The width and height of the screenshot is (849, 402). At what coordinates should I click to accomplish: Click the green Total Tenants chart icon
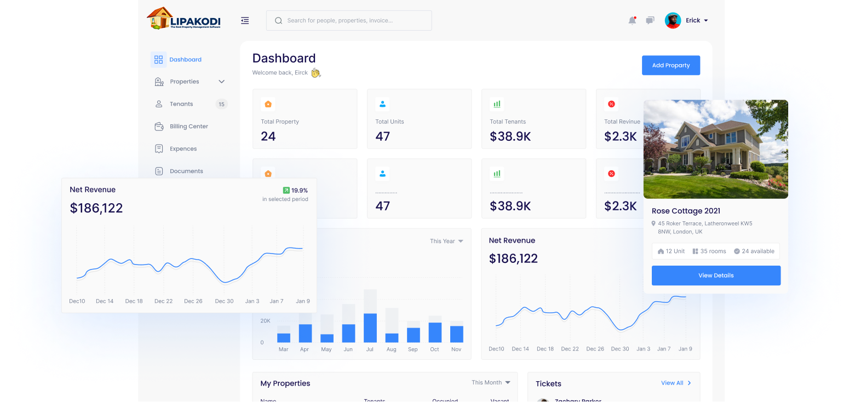click(497, 104)
